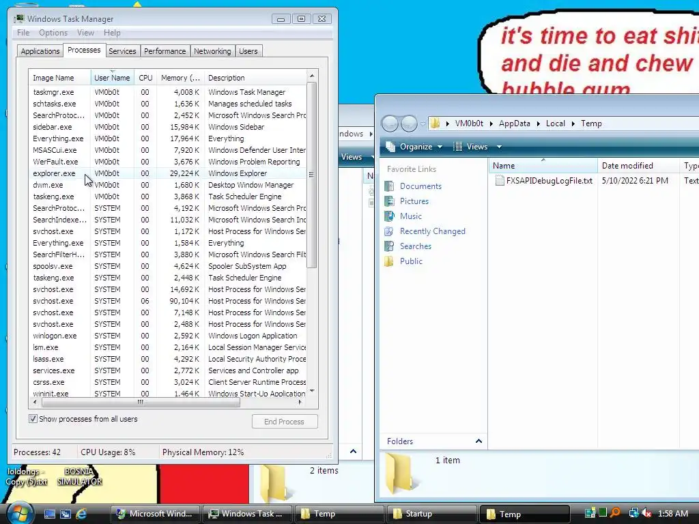This screenshot has width=699, height=524.
Task: Select the spoolsv.exe process row
Action: (168, 266)
